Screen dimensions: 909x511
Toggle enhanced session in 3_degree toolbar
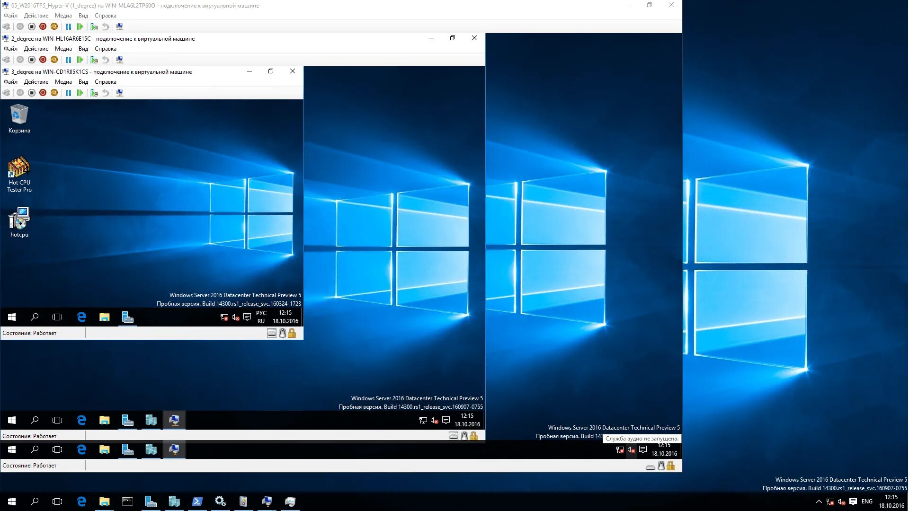click(x=120, y=93)
